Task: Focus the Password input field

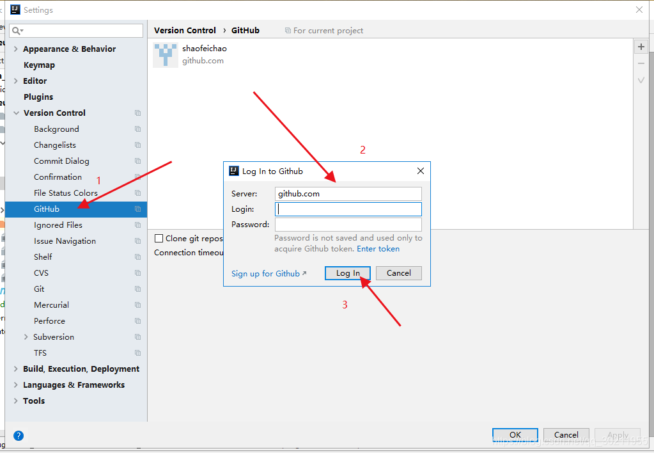Action: [348, 225]
